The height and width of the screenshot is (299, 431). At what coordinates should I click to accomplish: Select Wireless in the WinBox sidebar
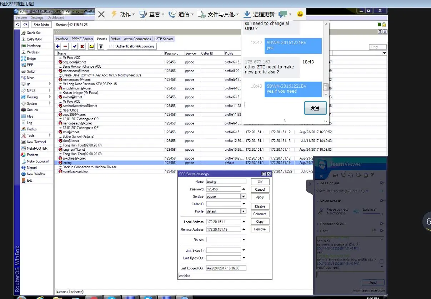(x=32, y=52)
